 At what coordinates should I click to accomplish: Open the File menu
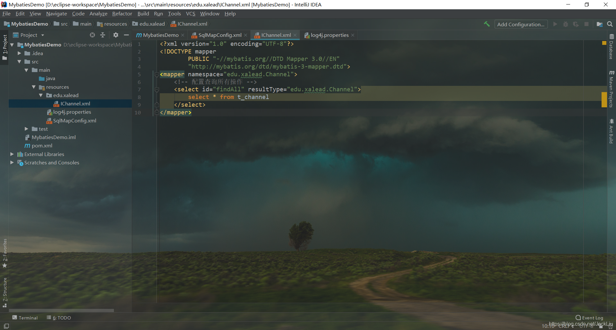click(6, 13)
